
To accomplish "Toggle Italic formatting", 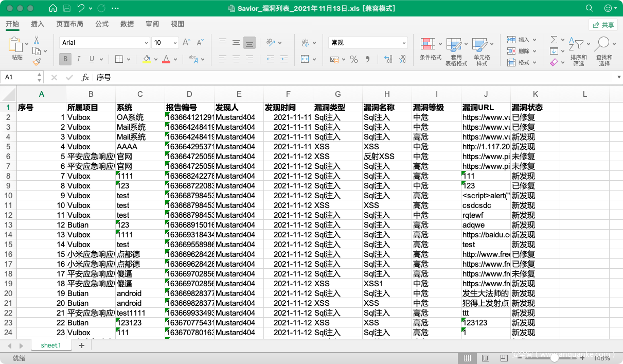I will [x=79, y=59].
